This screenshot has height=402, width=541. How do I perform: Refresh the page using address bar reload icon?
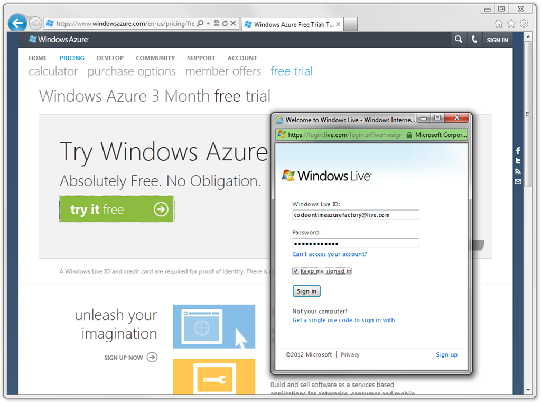click(225, 23)
